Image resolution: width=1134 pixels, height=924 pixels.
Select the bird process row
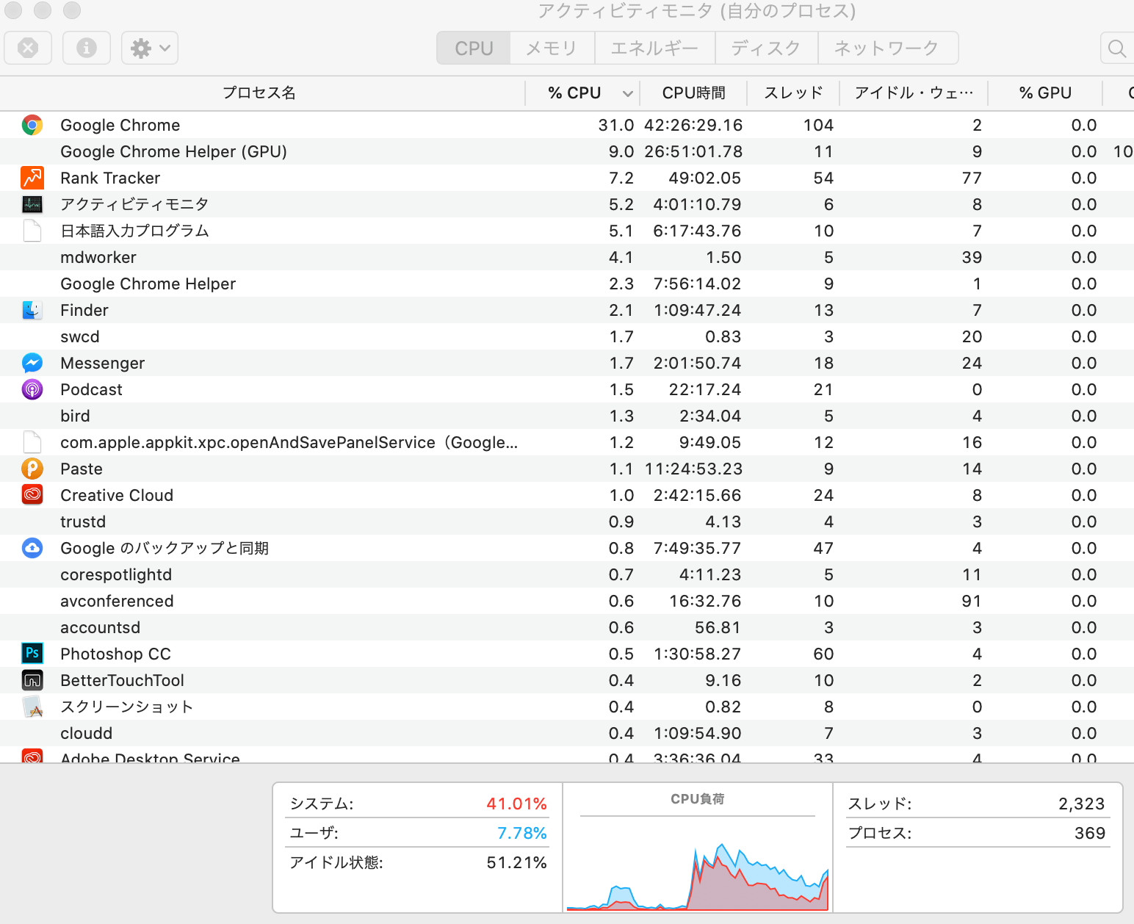(x=567, y=416)
